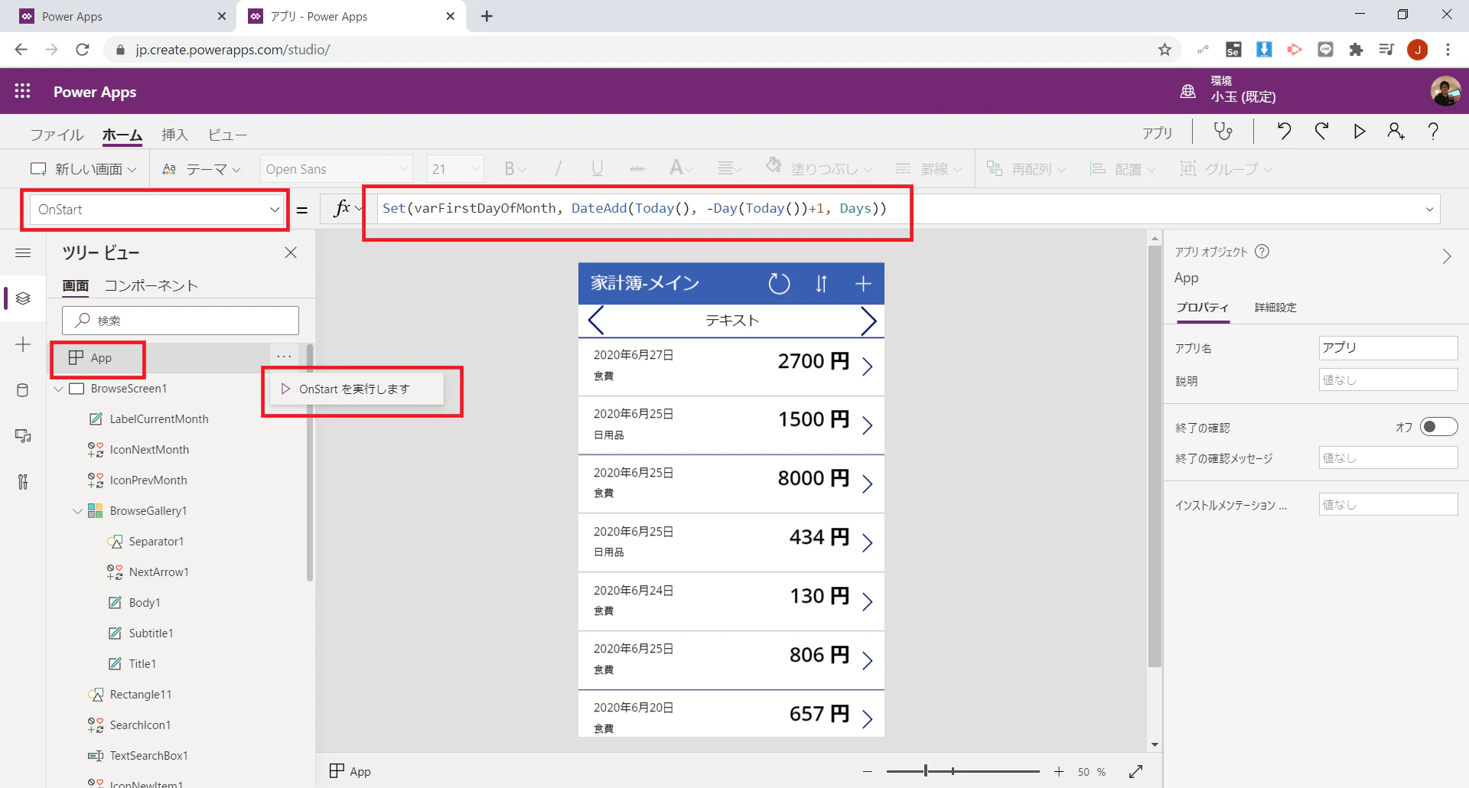This screenshot has width=1469, height=788.
Task: Open the Theme dropdown
Action: 202,169
